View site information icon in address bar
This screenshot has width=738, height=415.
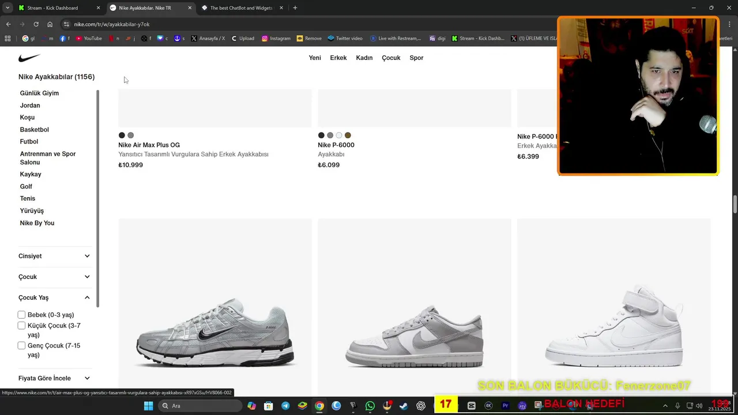(66, 24)
